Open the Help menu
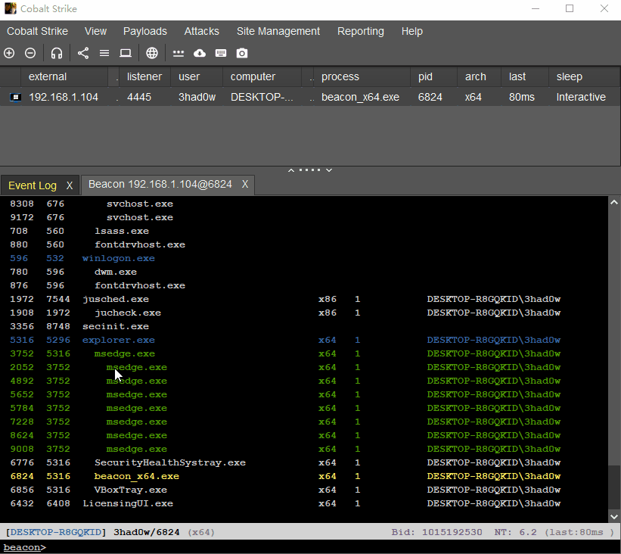The image size is (621, 554). [x=412, y=31]
